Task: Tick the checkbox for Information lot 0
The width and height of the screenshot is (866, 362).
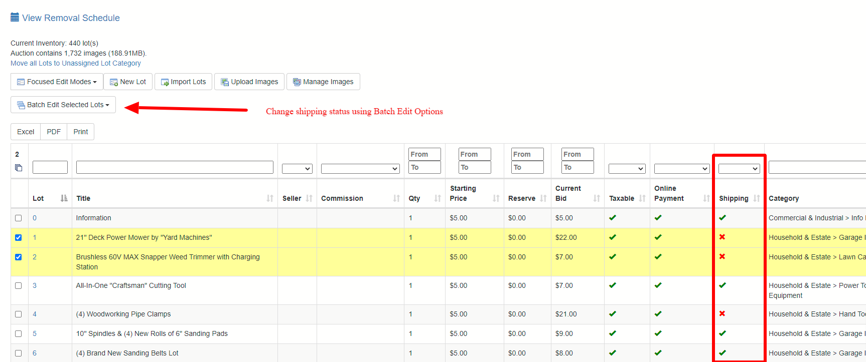Action: pos(19,218)
